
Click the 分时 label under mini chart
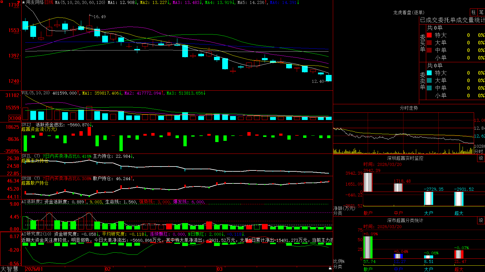(x=479, y=151)
